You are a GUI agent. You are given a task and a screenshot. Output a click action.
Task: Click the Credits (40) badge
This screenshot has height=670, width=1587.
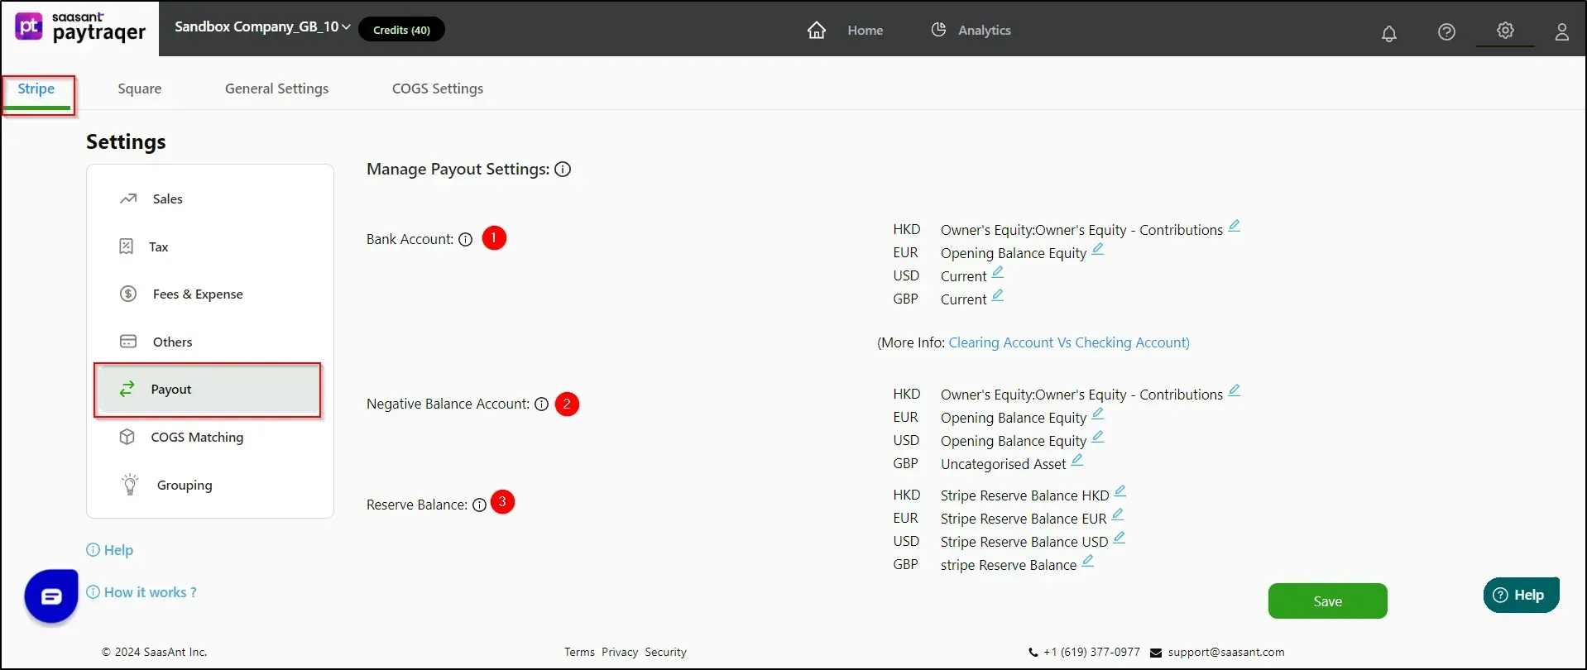coord(401,30)
